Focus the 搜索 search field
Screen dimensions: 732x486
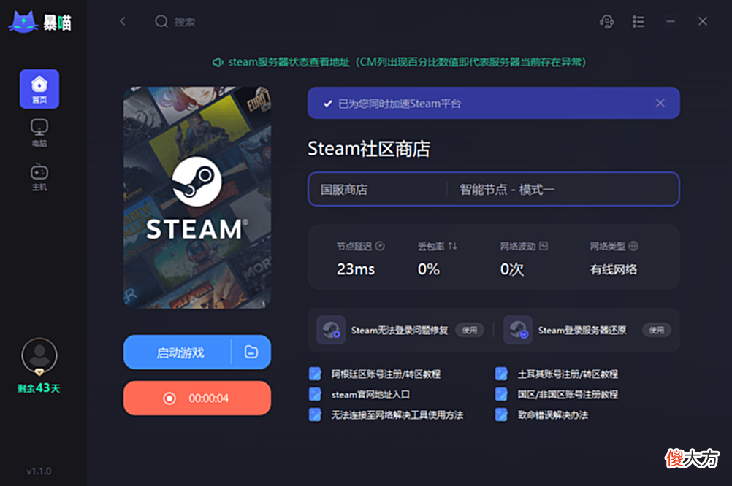[185, 22]
